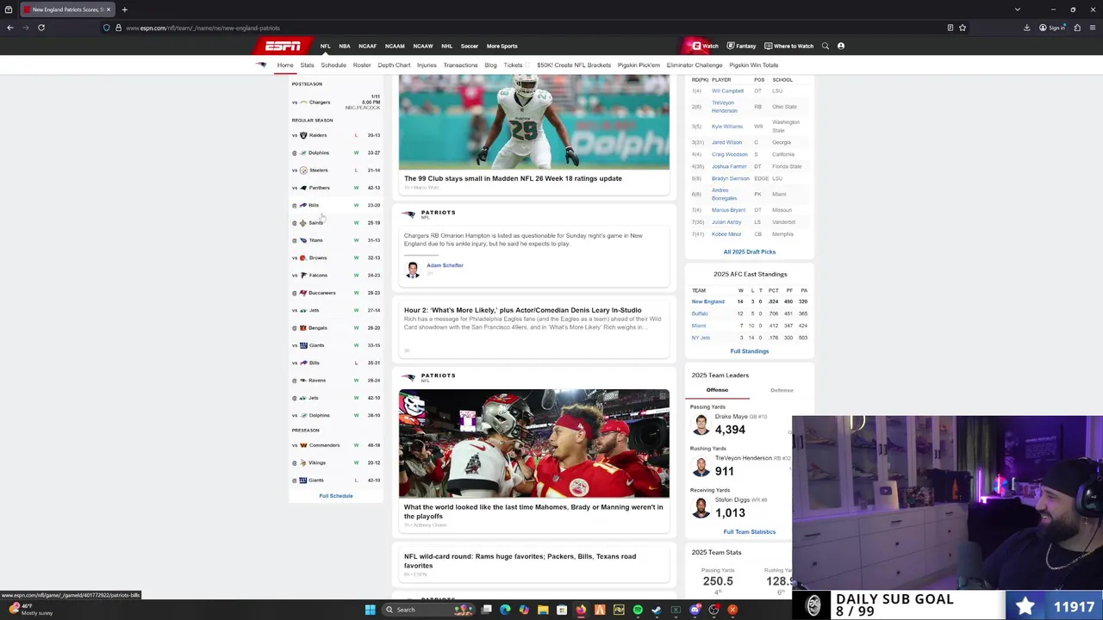This screenshot has height=620, width=1103.
Task: Open the browser application menu icon
Action: click(1093, 28)
